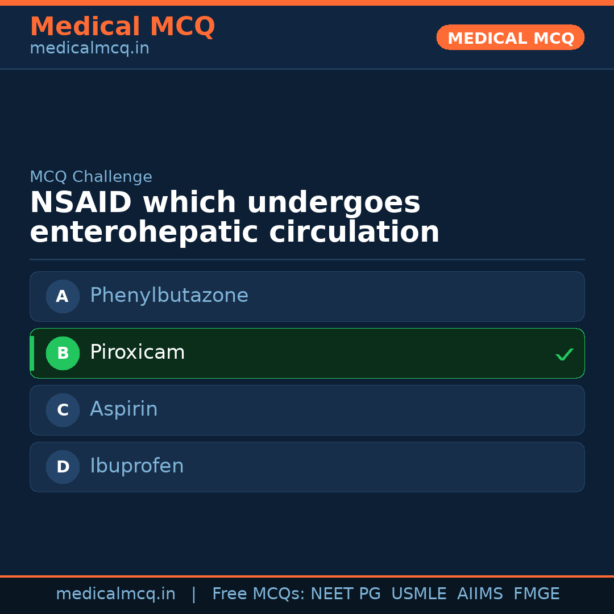Open the Medical MCQ header title

[122, 27]
